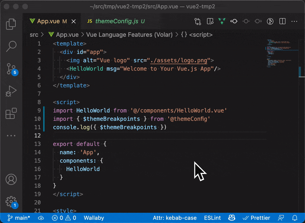The height and width of the screenshot is (223, 305).
Task: Click the green Vue/Volar logo toolbar icon
Action: click(x=222, y=21)
